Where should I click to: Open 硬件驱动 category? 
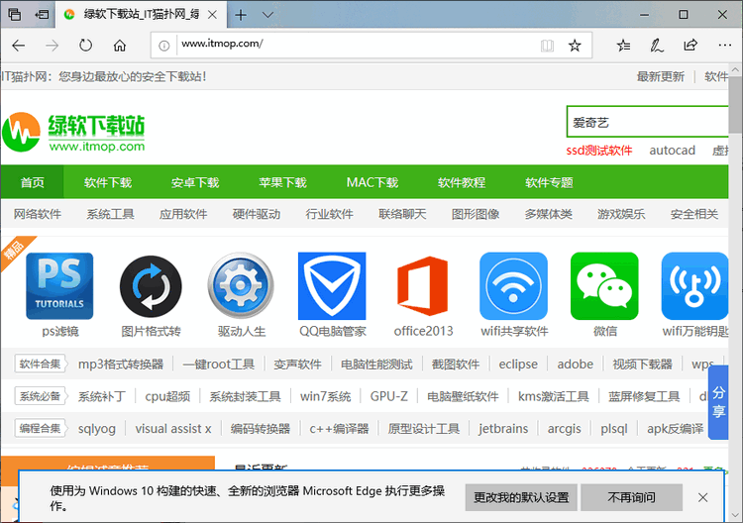click(x=257, y=214)
